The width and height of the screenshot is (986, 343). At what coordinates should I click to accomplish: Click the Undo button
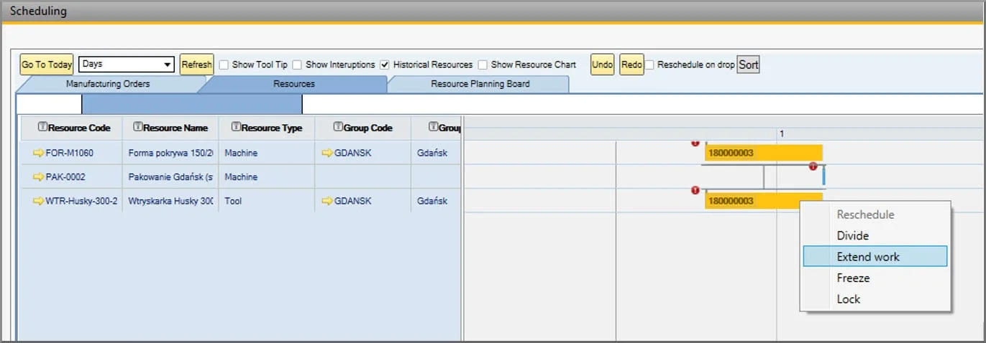(603, 65)
